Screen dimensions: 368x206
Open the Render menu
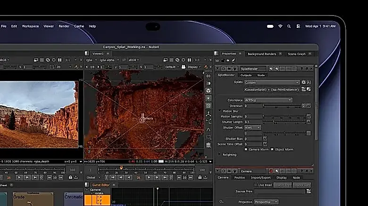pos(64,26)
